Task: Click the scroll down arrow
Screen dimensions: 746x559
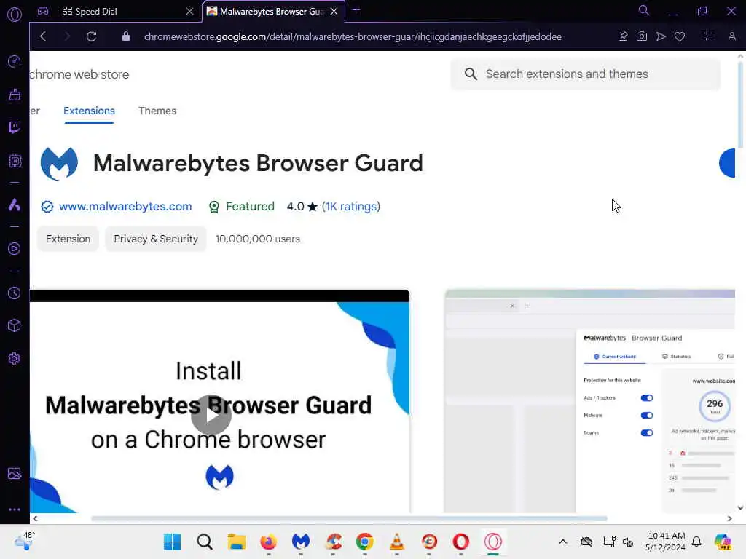Action: tap(740, 507)
